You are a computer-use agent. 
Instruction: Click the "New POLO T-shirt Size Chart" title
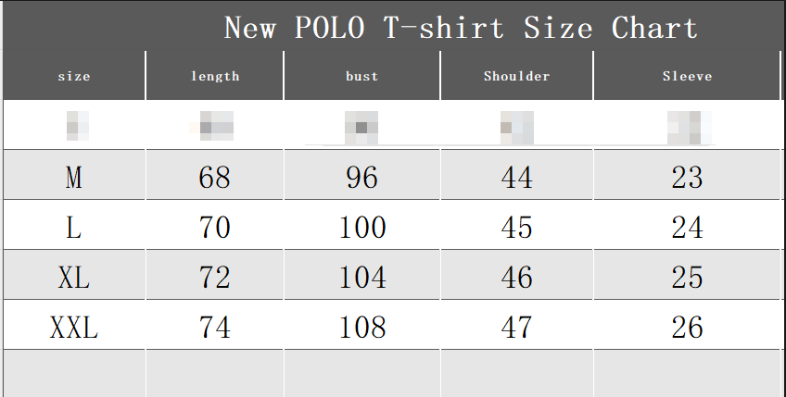(461, 28)
